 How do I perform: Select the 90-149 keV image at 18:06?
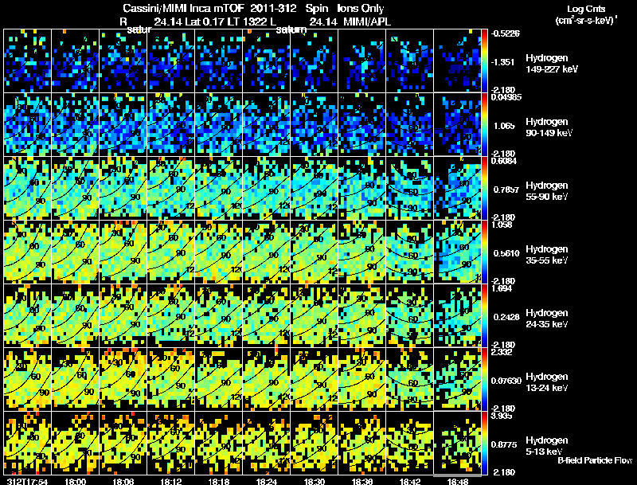click(123, 125)
